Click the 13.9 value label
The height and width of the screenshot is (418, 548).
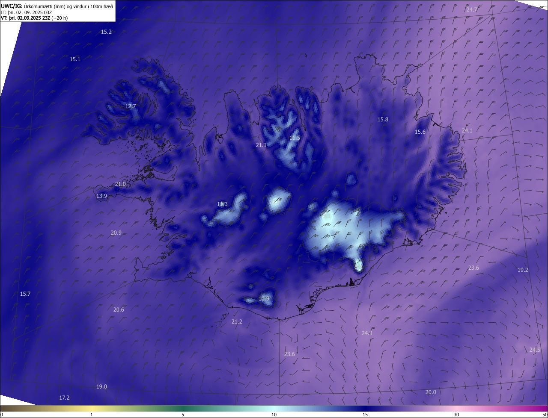pos(101,196)
